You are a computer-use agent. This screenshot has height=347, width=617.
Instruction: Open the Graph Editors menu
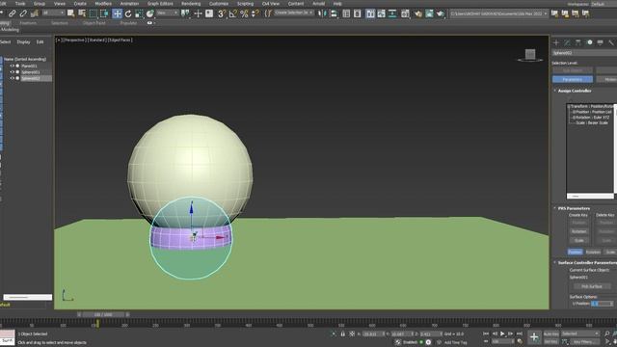(x=160, y=4)
